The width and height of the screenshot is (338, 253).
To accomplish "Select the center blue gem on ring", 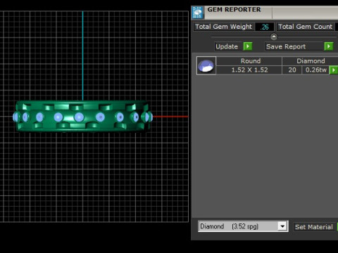I will [79, 117].
